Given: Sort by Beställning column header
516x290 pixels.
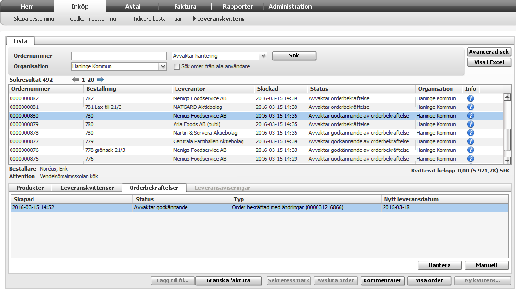Looking at the screenshot, I should point(128,89).
